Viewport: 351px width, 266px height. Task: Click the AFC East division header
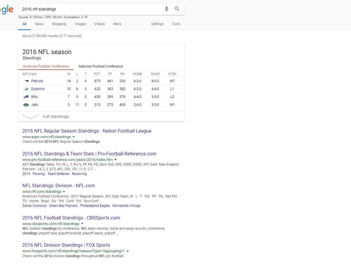click(x=29, y=74)
